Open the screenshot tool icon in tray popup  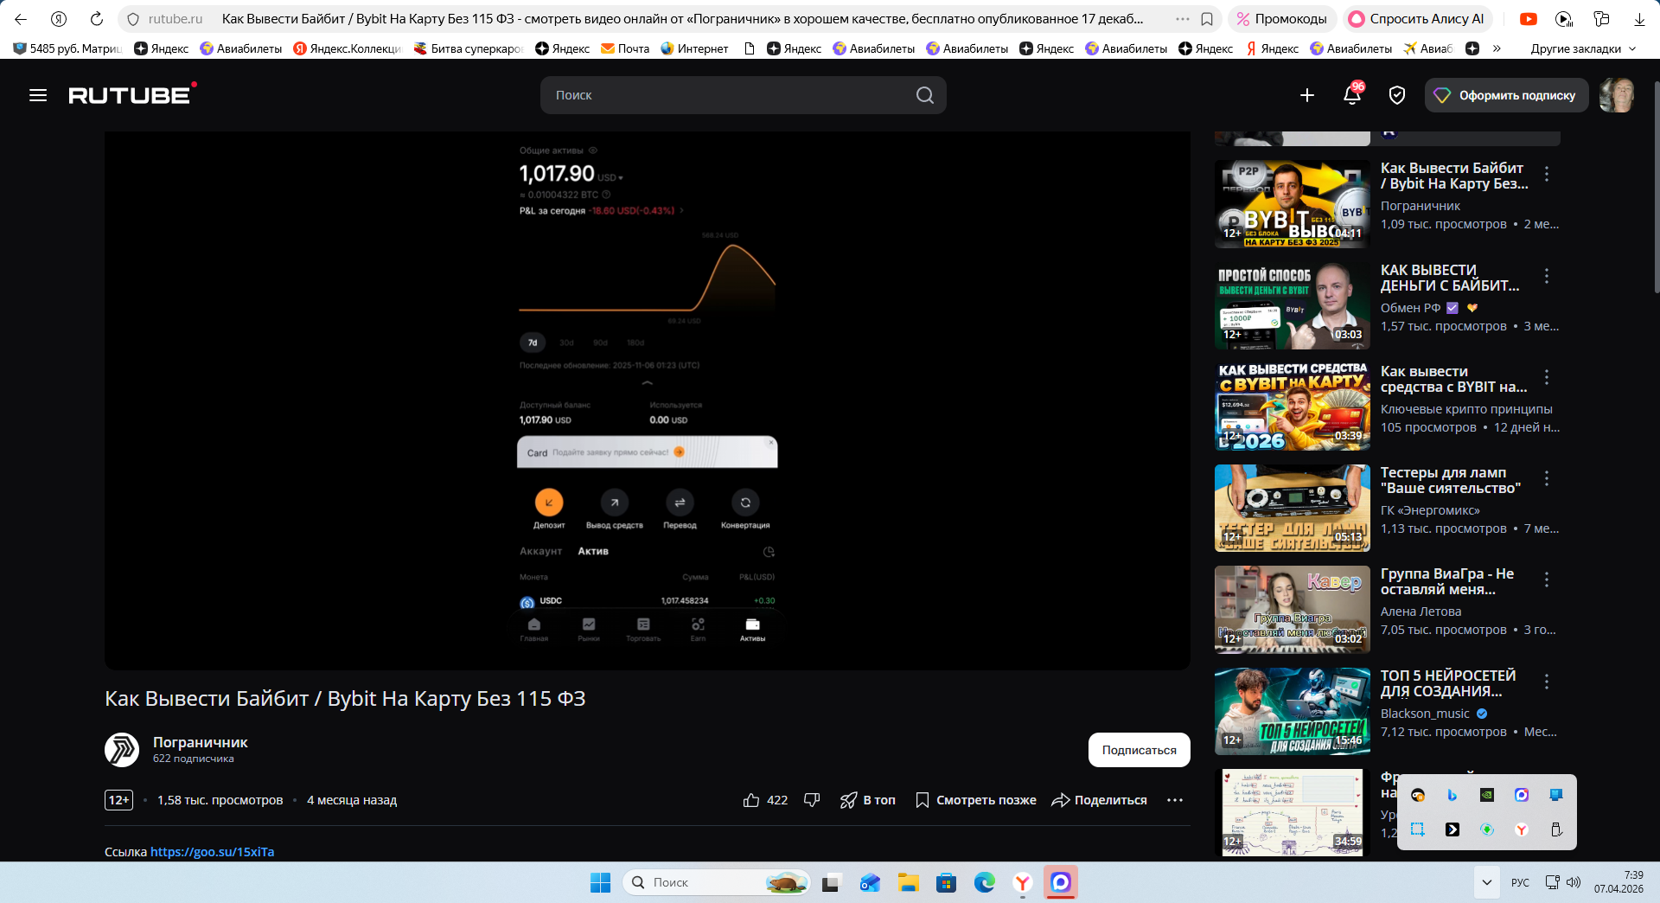coord(1418,829)
